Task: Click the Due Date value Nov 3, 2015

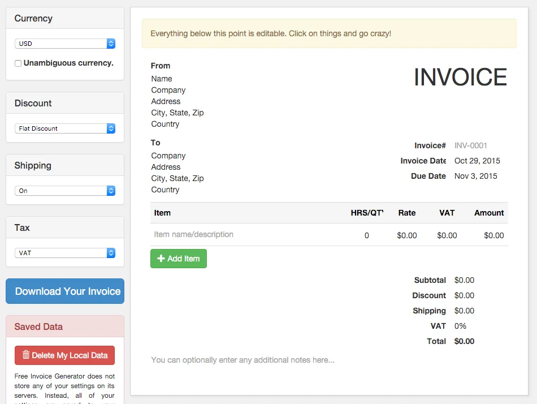Action: (475, 176)
